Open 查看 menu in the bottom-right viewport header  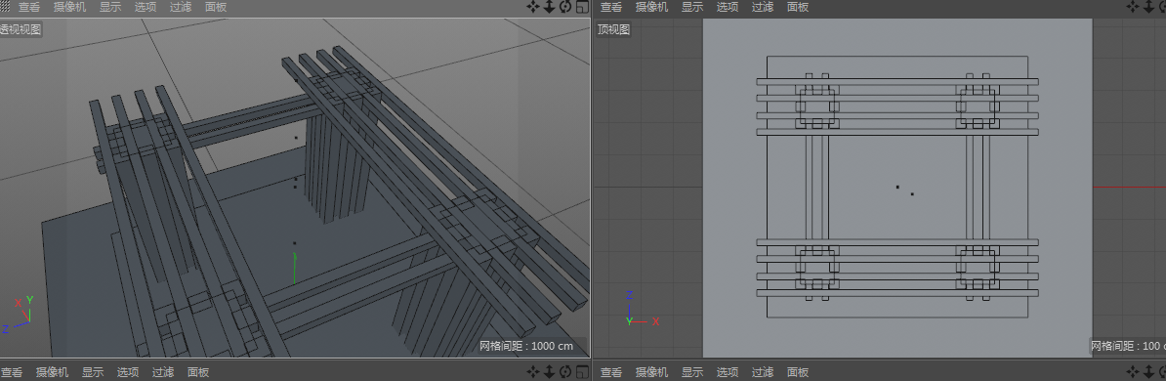coord(611,372)
